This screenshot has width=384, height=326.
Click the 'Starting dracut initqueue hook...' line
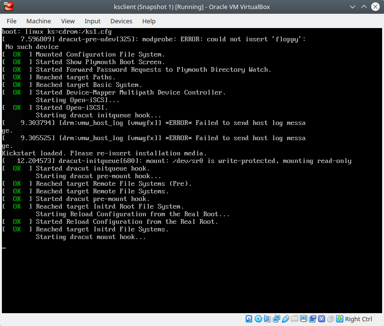98,115
